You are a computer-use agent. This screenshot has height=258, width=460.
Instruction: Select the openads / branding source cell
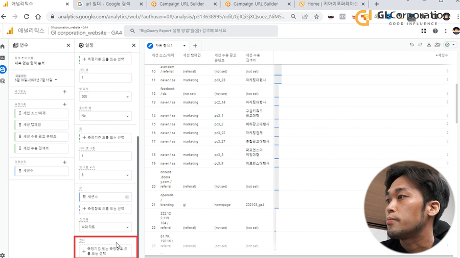click(167, 200)
